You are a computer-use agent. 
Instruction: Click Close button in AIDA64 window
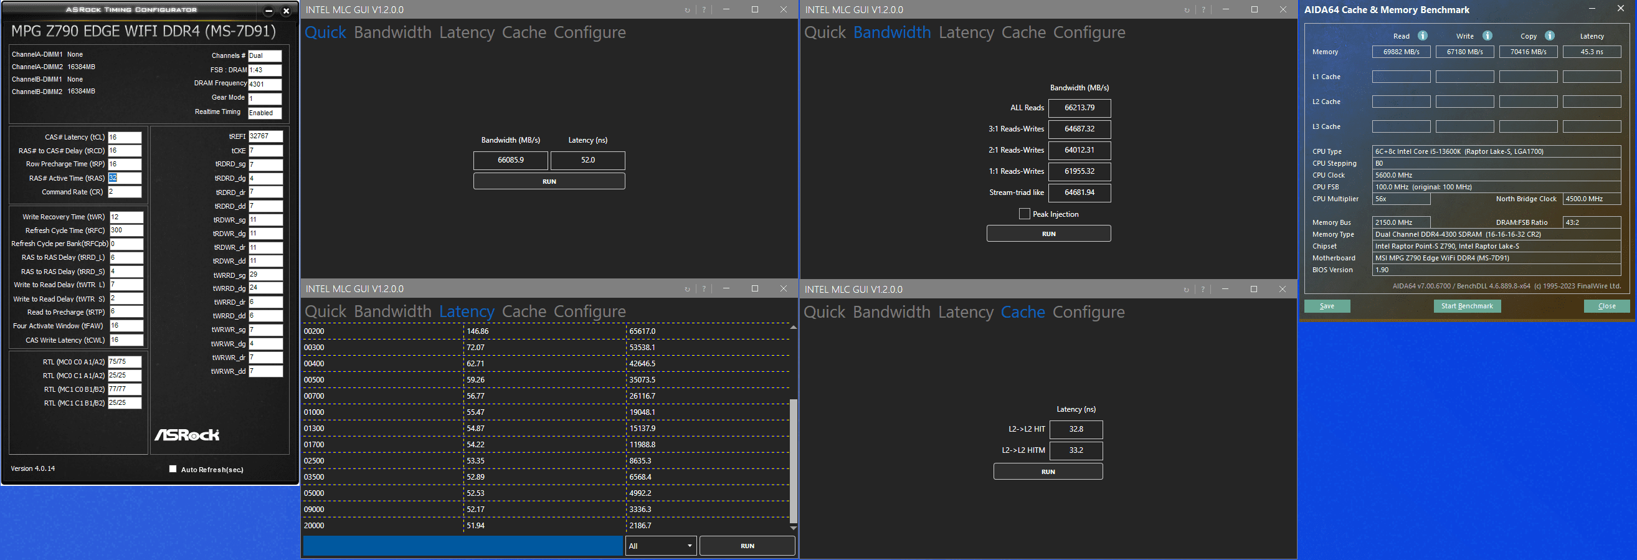pyautogui.click(x=1606, y=306)
